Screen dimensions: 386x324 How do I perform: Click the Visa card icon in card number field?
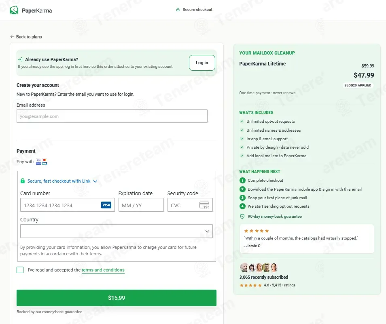click(106, 205)
